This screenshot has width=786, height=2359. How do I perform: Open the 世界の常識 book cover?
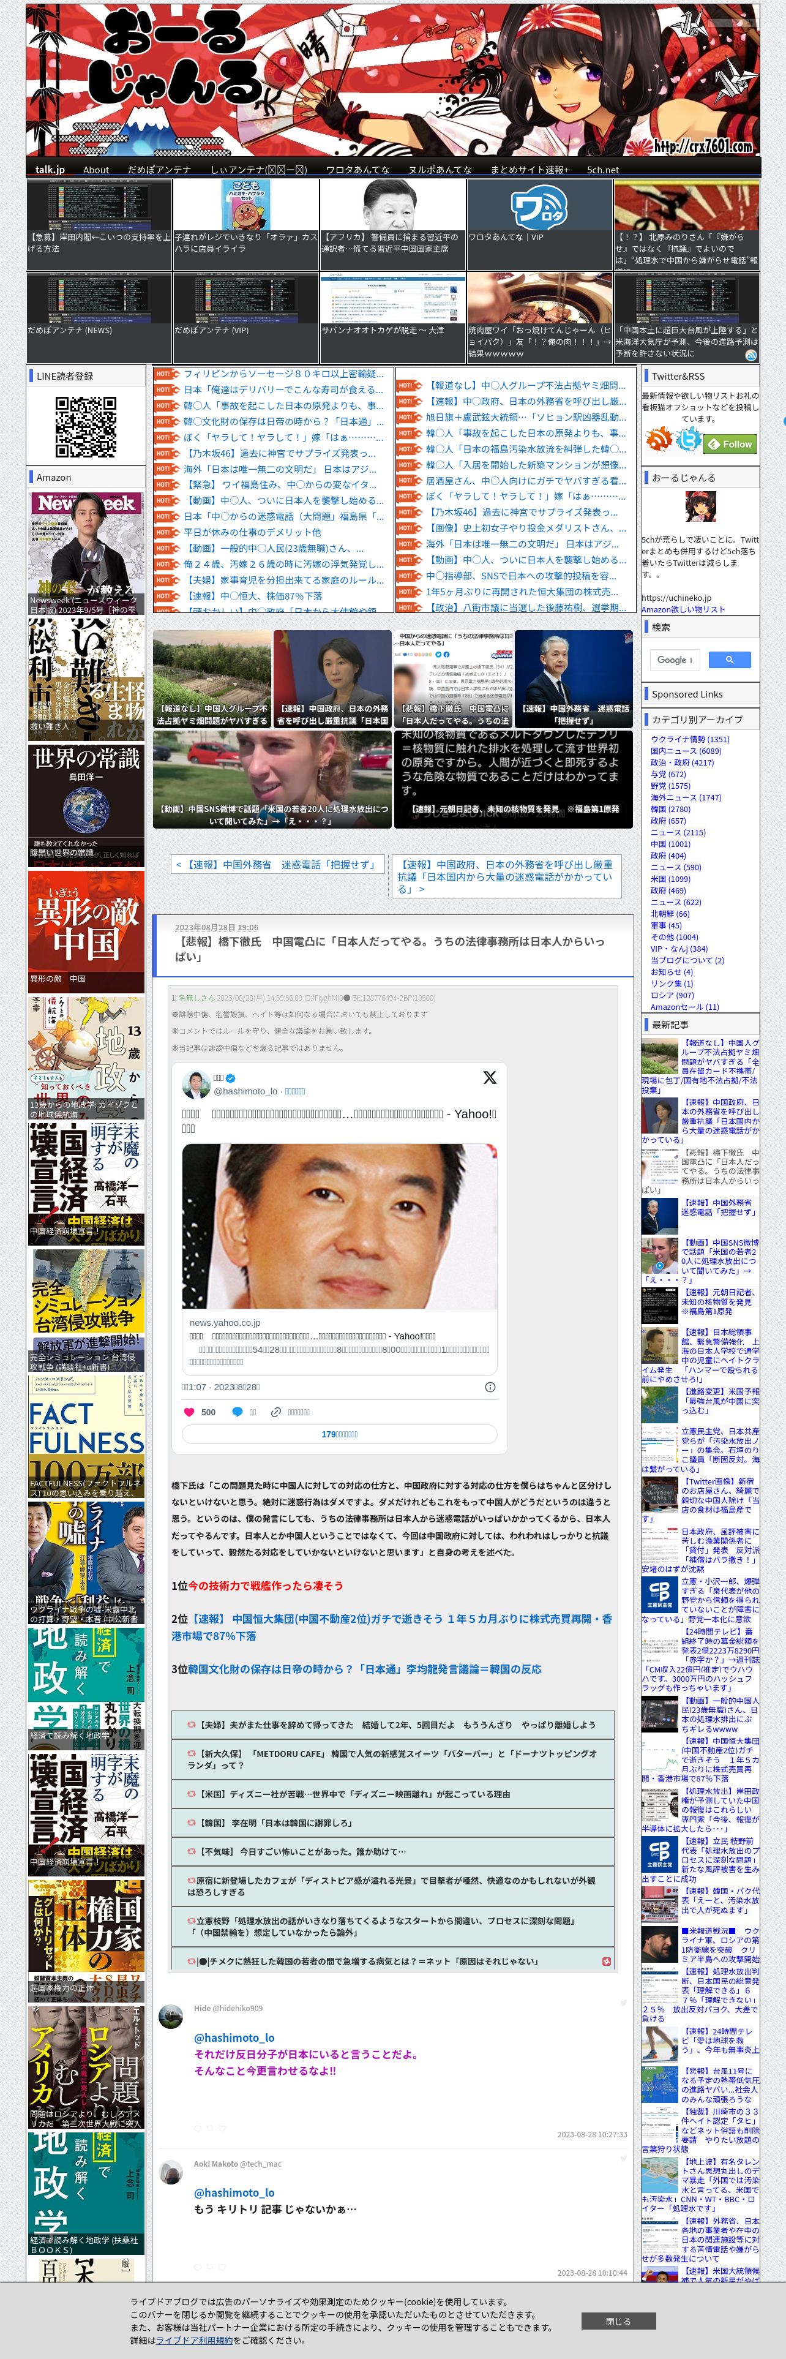(86, 806)
